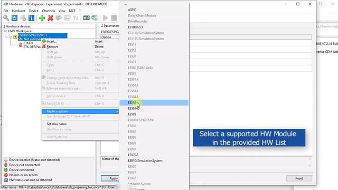Click the yellow question mark device icon
The height and width of the screenshot is (190, 338).
(15, 37)
